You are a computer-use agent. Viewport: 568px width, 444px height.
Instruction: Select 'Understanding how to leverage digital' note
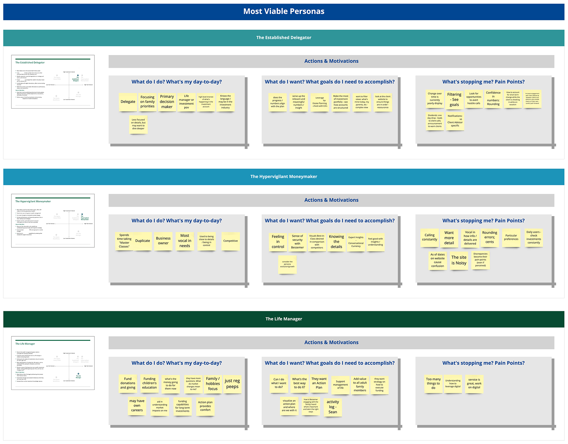(453, 384)
